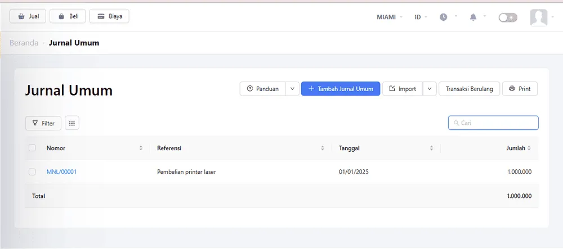Viewport: 563px width, 249px height.
Task: Open the Jual menu
Action: 28,16
